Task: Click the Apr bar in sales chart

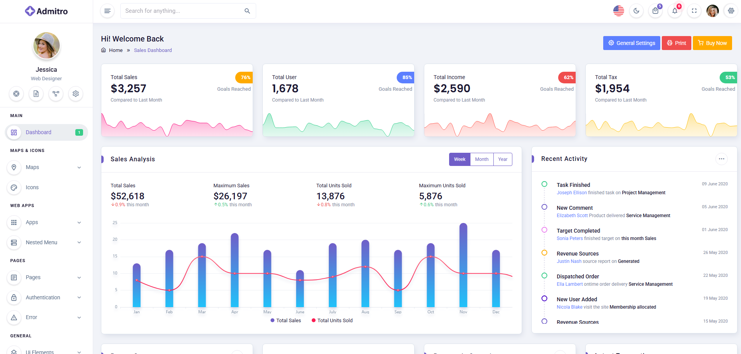Action: click(x=235, y=270)
